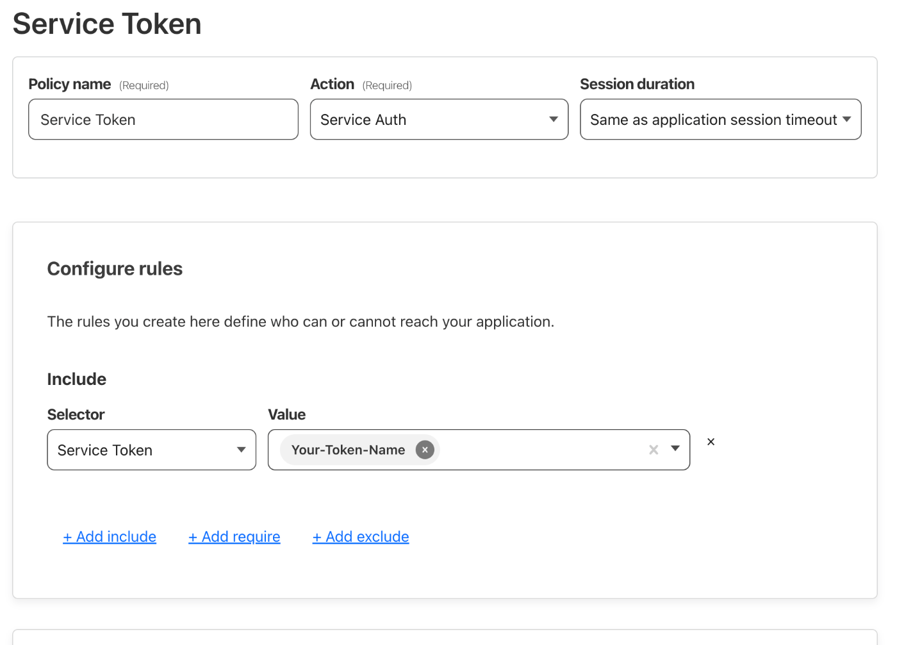Add a require rule
The width and height of the screenshot is (897, 645).
(x=234, y=536)
